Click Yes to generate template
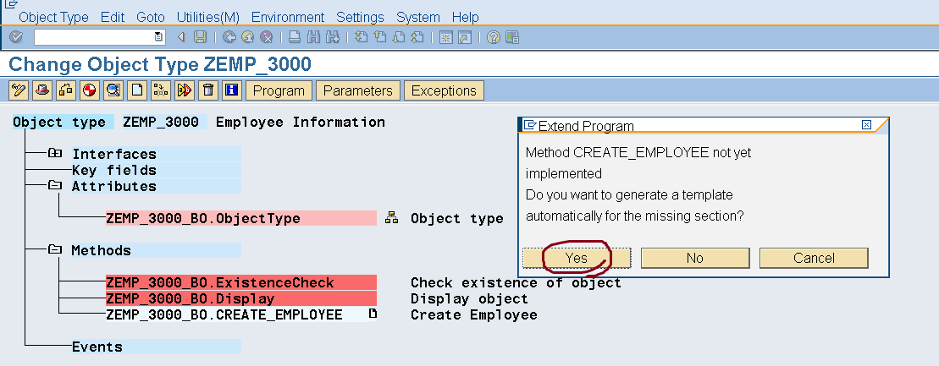 coord(576,258)
